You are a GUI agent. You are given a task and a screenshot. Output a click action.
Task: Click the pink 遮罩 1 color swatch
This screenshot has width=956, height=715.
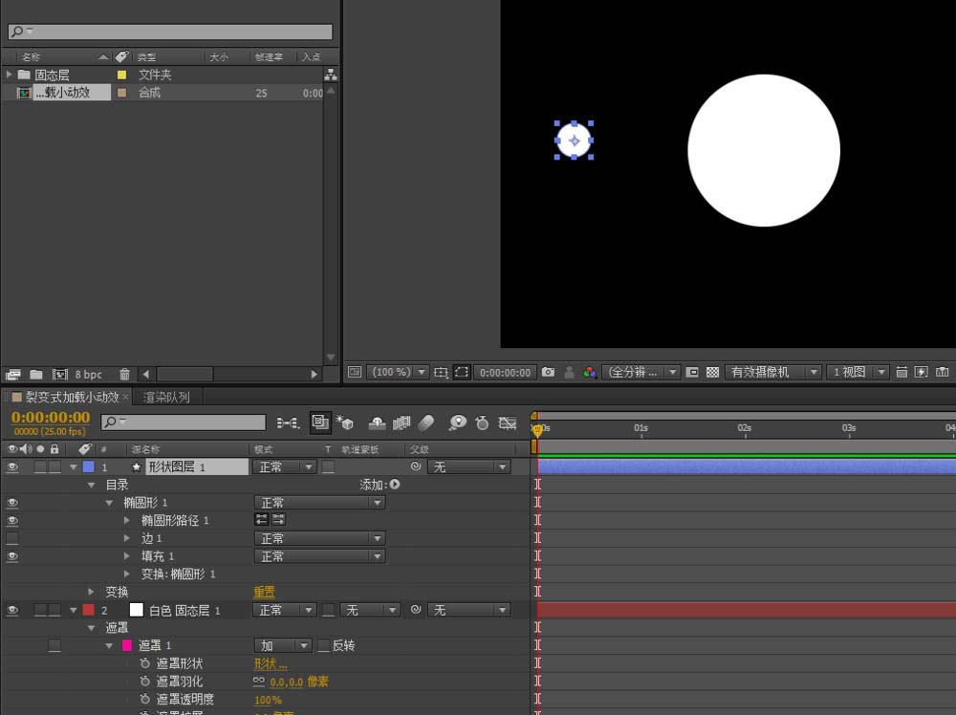coord(127,646)
